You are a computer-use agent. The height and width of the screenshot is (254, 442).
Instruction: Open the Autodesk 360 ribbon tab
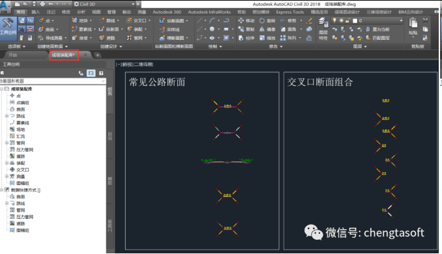point(167,12)
